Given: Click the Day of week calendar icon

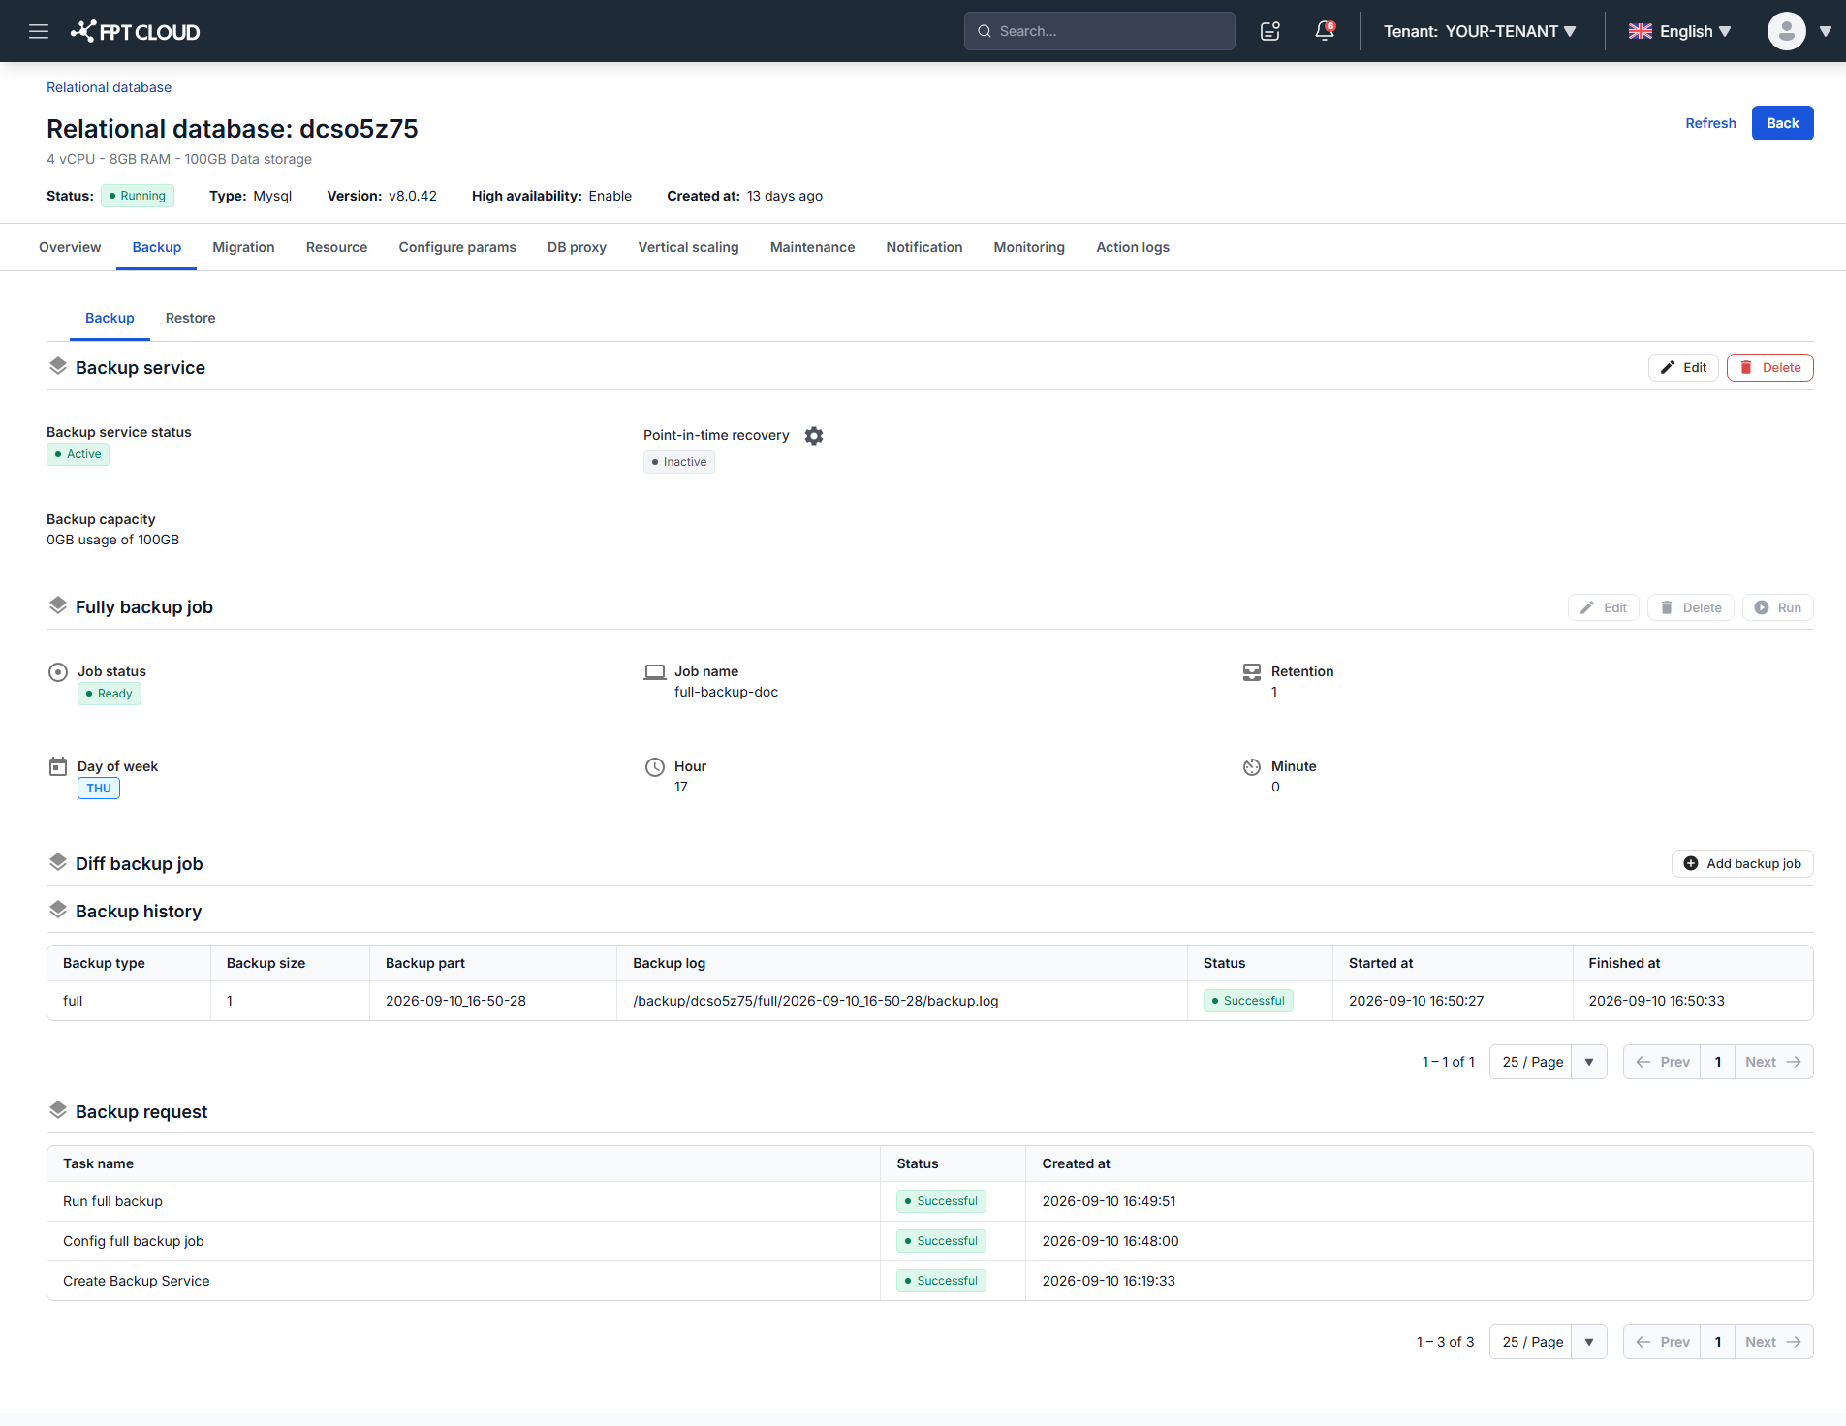Looking at the screenshot, I should pyautogui.click(x=58, y=766).
